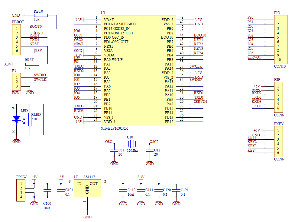Click TXD2 label on PSP connector
Image resolution: width=295 pixels, height=222 pixels.
[257, 97]
